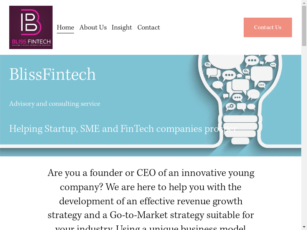Image resolution: width=307 pixels, height=230 pixels.
Task: Click the Advisory and consulting service subtitle
Action: (x=54, y=104)
